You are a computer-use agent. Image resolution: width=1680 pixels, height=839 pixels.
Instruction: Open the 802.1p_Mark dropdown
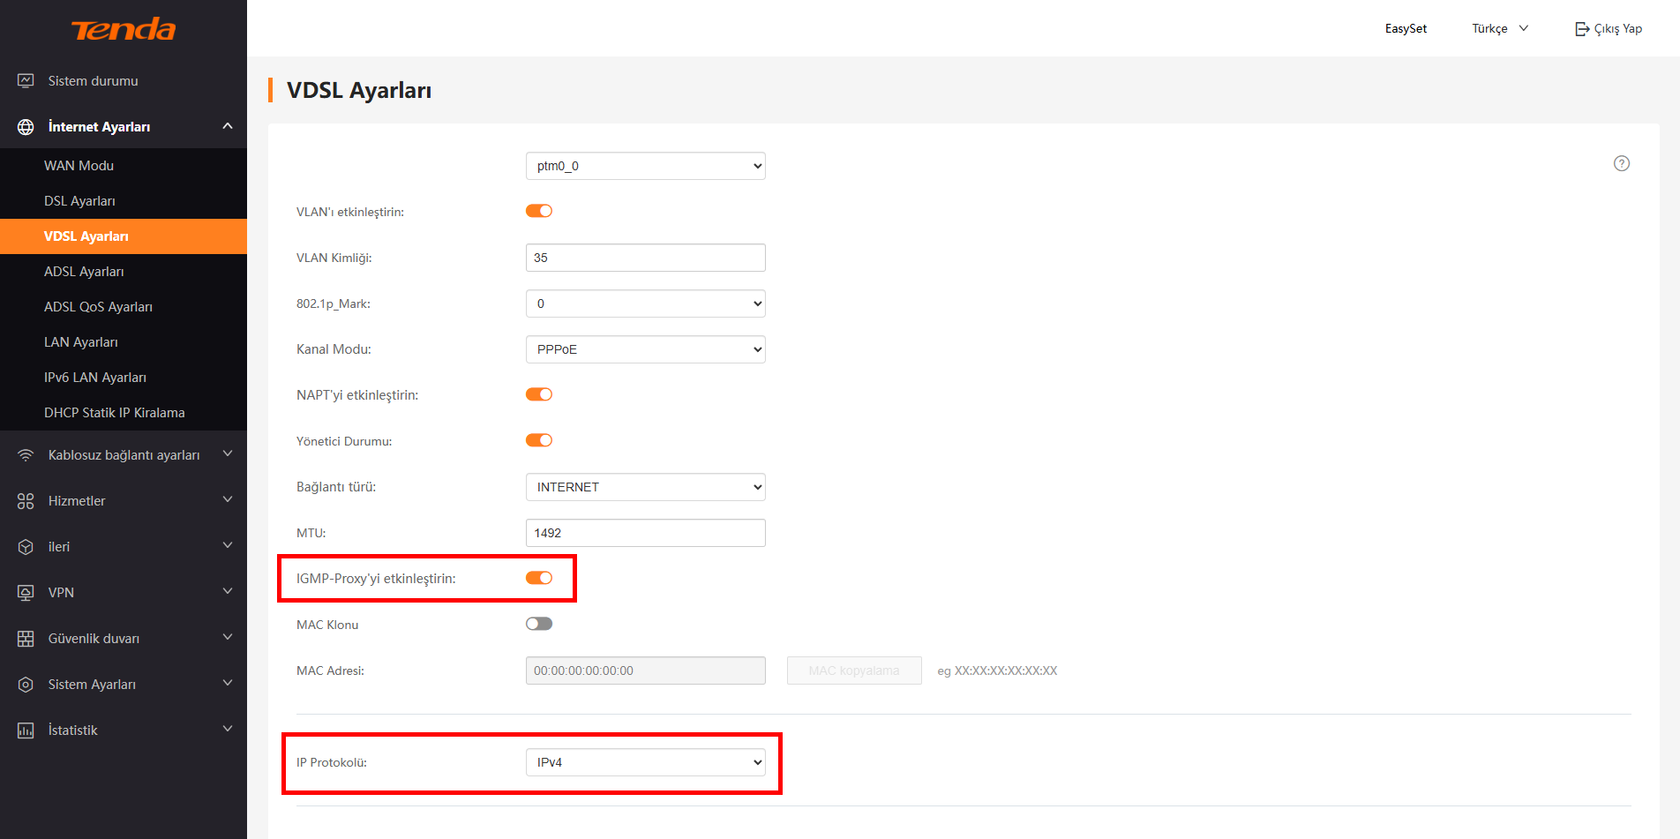pos(646,303)
